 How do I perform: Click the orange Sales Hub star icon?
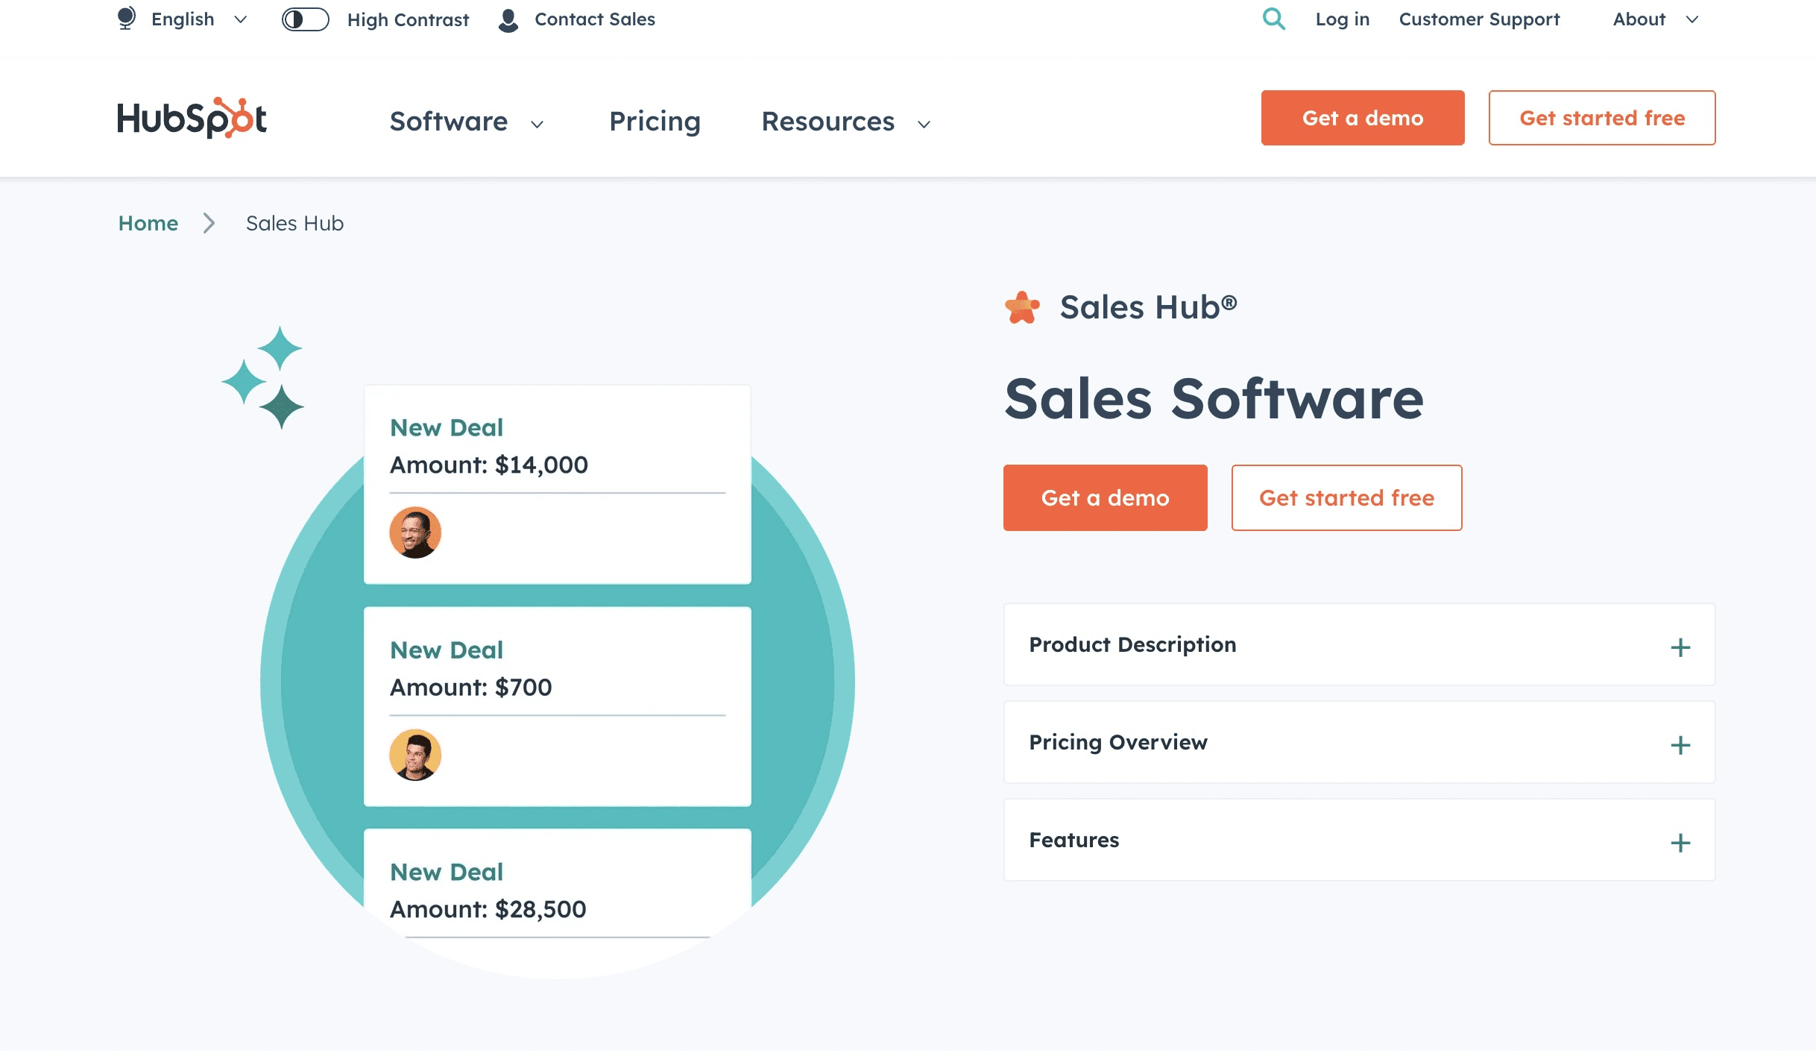(x=1022, y=307)
